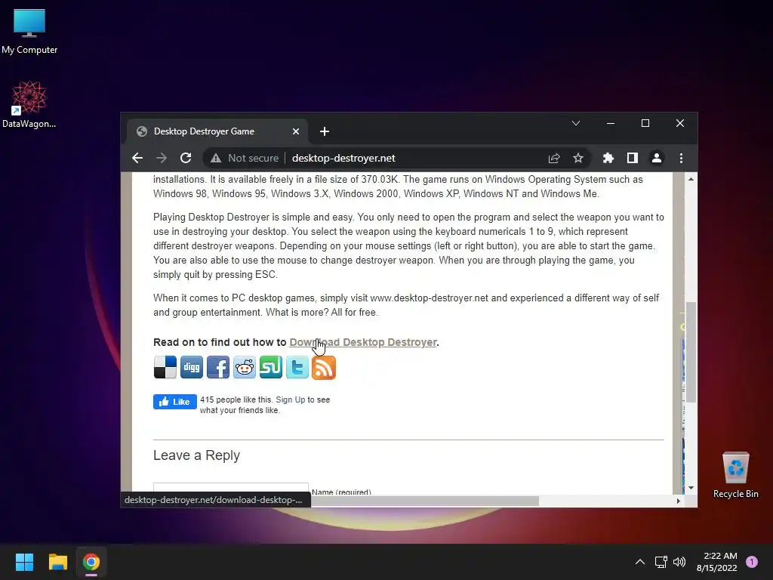Follow the Download Desktop Destroyer link
773x580 pixels.
coord(363,342)
